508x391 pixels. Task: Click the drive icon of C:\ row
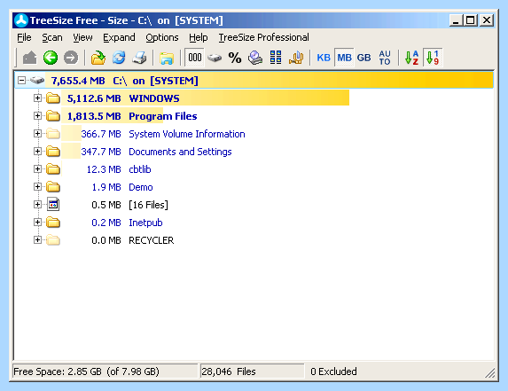pyautogui.click(x=37, y=80)
